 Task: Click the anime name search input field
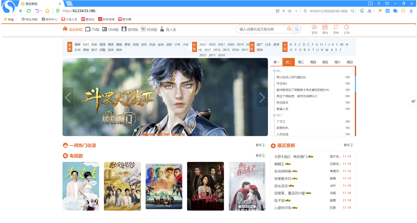(262, 29)
